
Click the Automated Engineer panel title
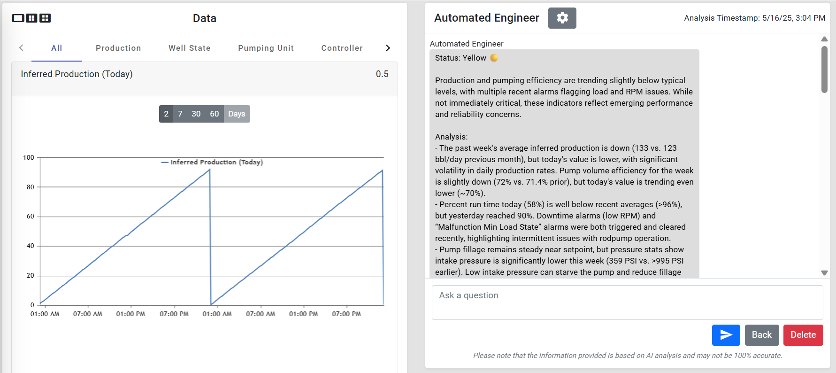pyautogui.click(x=487, y=18)
